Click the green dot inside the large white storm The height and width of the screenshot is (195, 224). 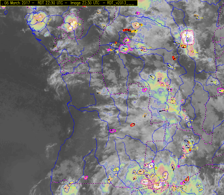click(187, 41)
